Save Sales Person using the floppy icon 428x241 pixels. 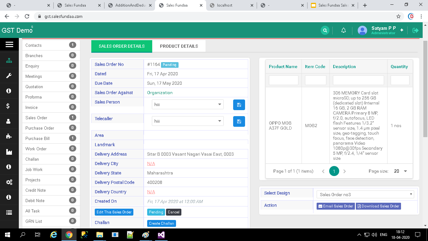click(x=239, y=105)
